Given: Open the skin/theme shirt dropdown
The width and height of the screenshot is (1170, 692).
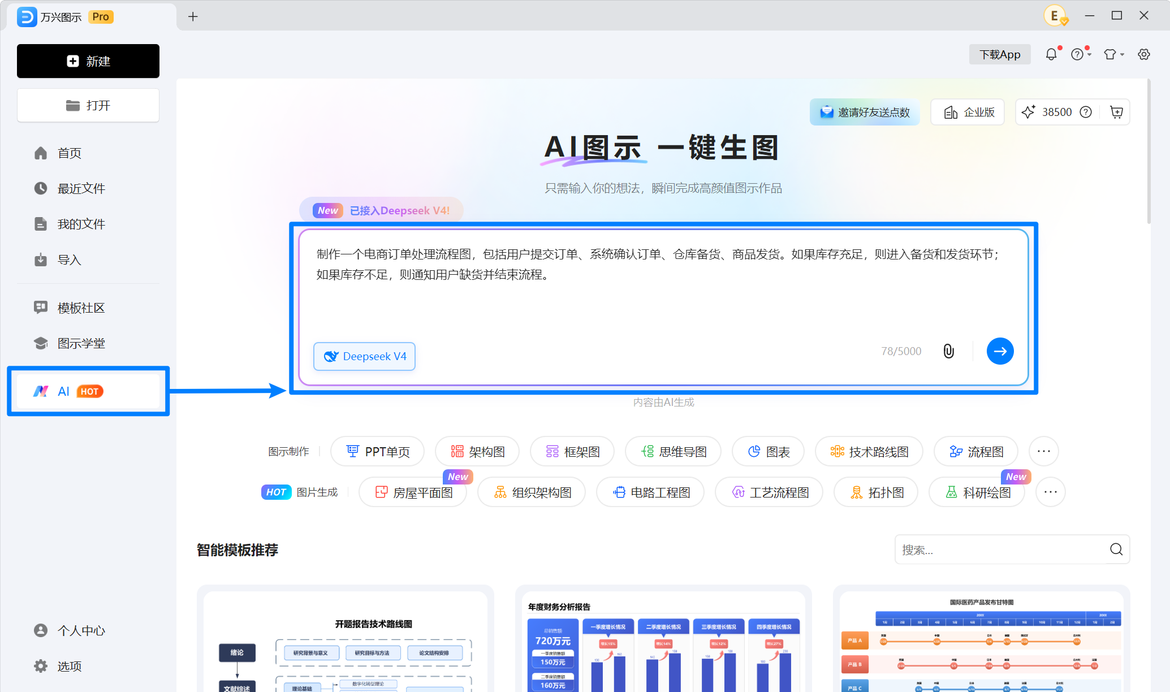Looking at the screenshot, I should (x=1113, y=54).
